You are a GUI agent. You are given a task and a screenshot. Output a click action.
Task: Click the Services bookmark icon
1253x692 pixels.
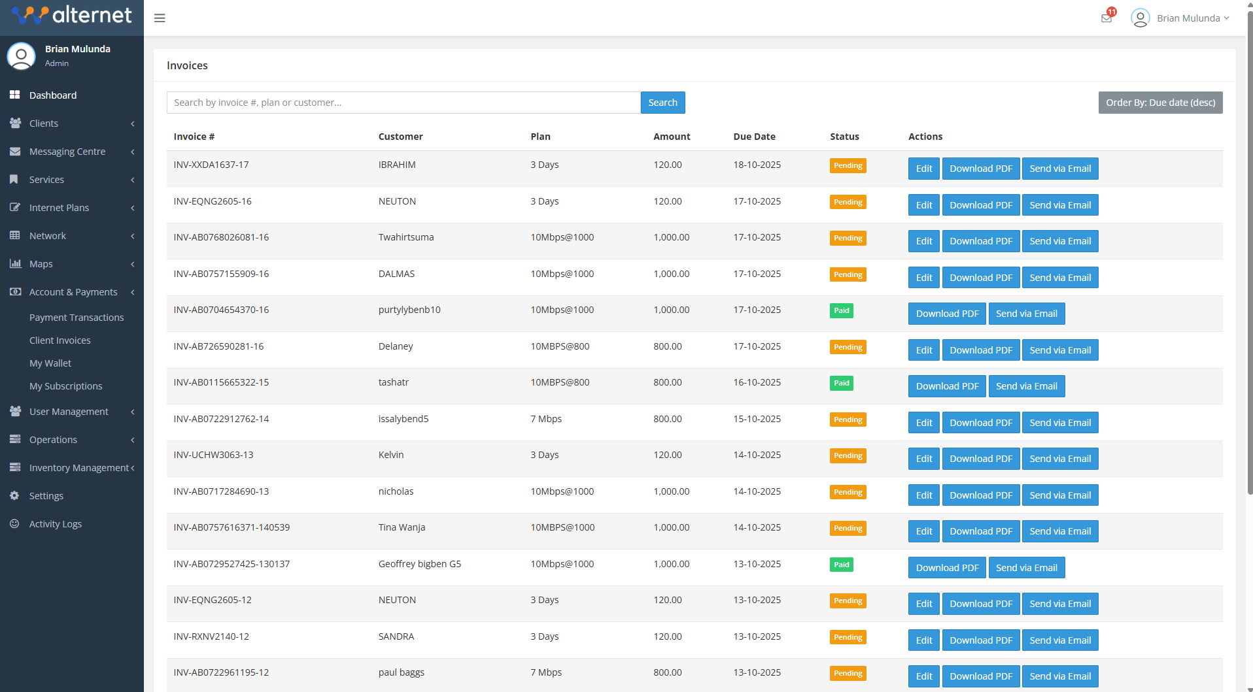(x=15, y=180)
